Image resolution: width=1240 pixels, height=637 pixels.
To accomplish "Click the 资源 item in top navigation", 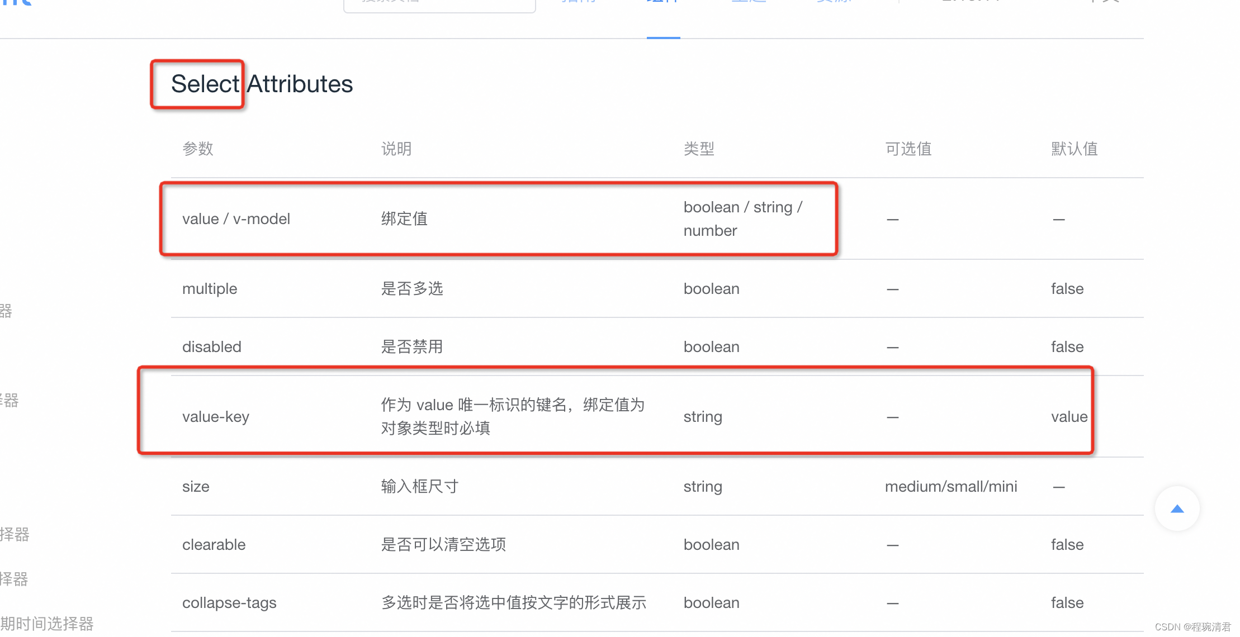I will click(x=832, y=3).
